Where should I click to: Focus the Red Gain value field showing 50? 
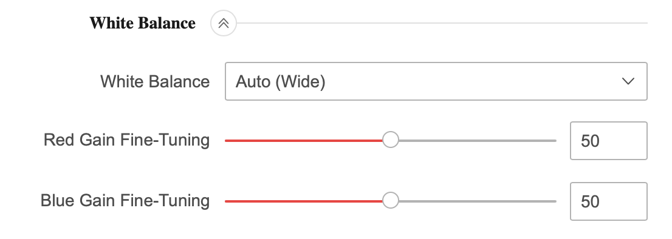pos(609,141)
